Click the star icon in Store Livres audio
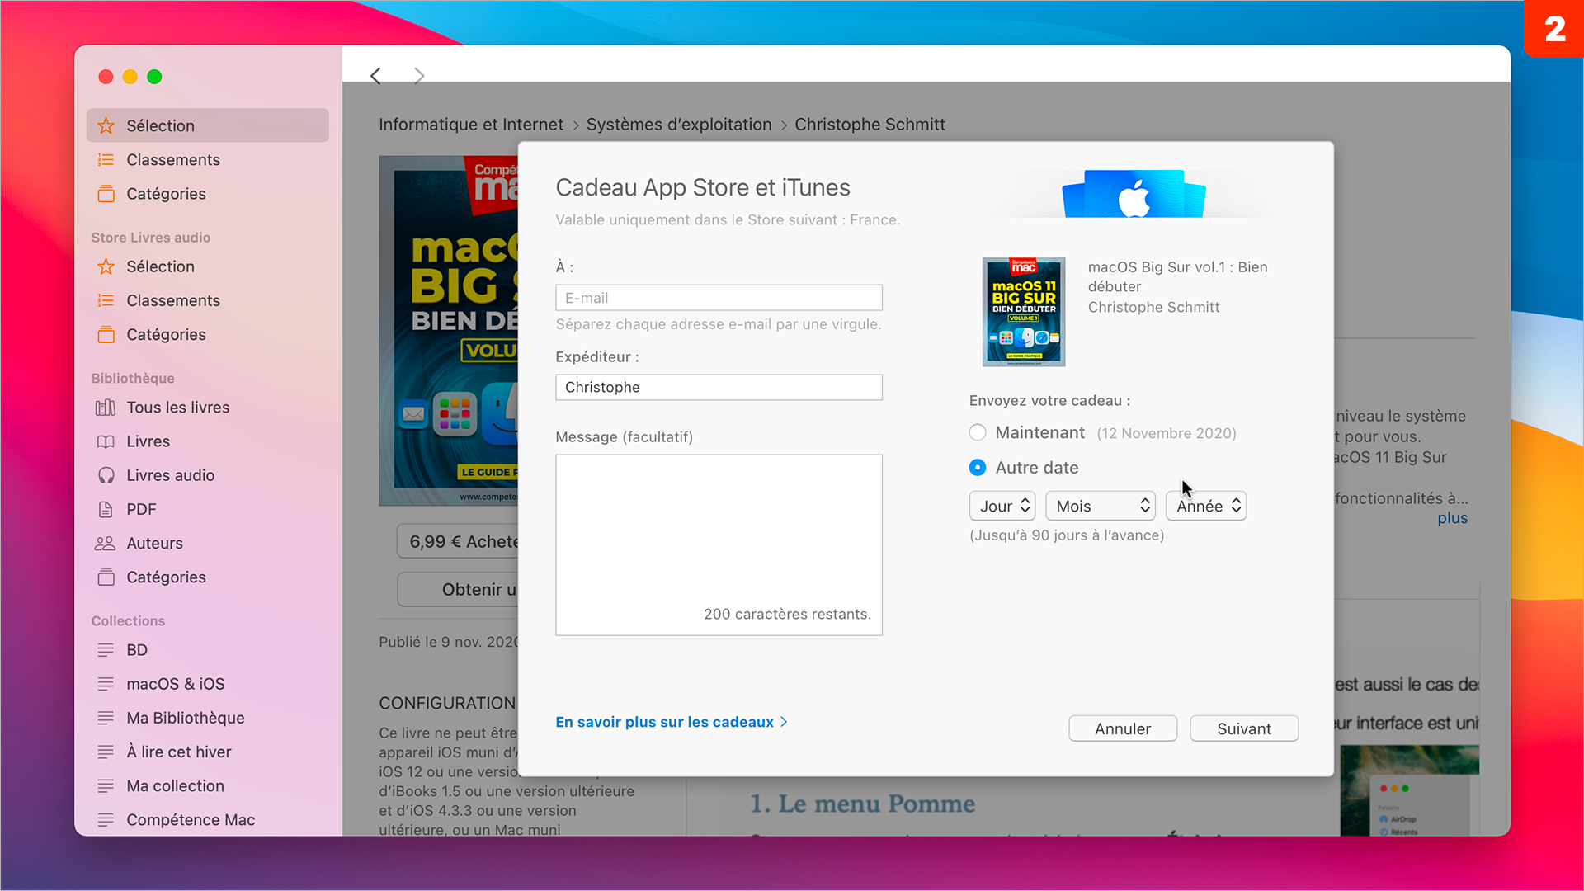 click(x=106, y=266)
